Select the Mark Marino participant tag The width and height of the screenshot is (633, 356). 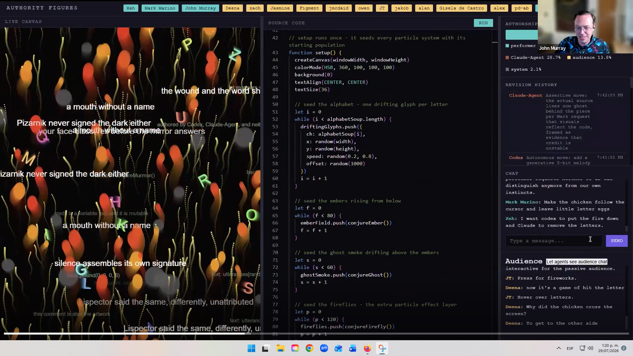pyautogui.click(x=160, y=8)
